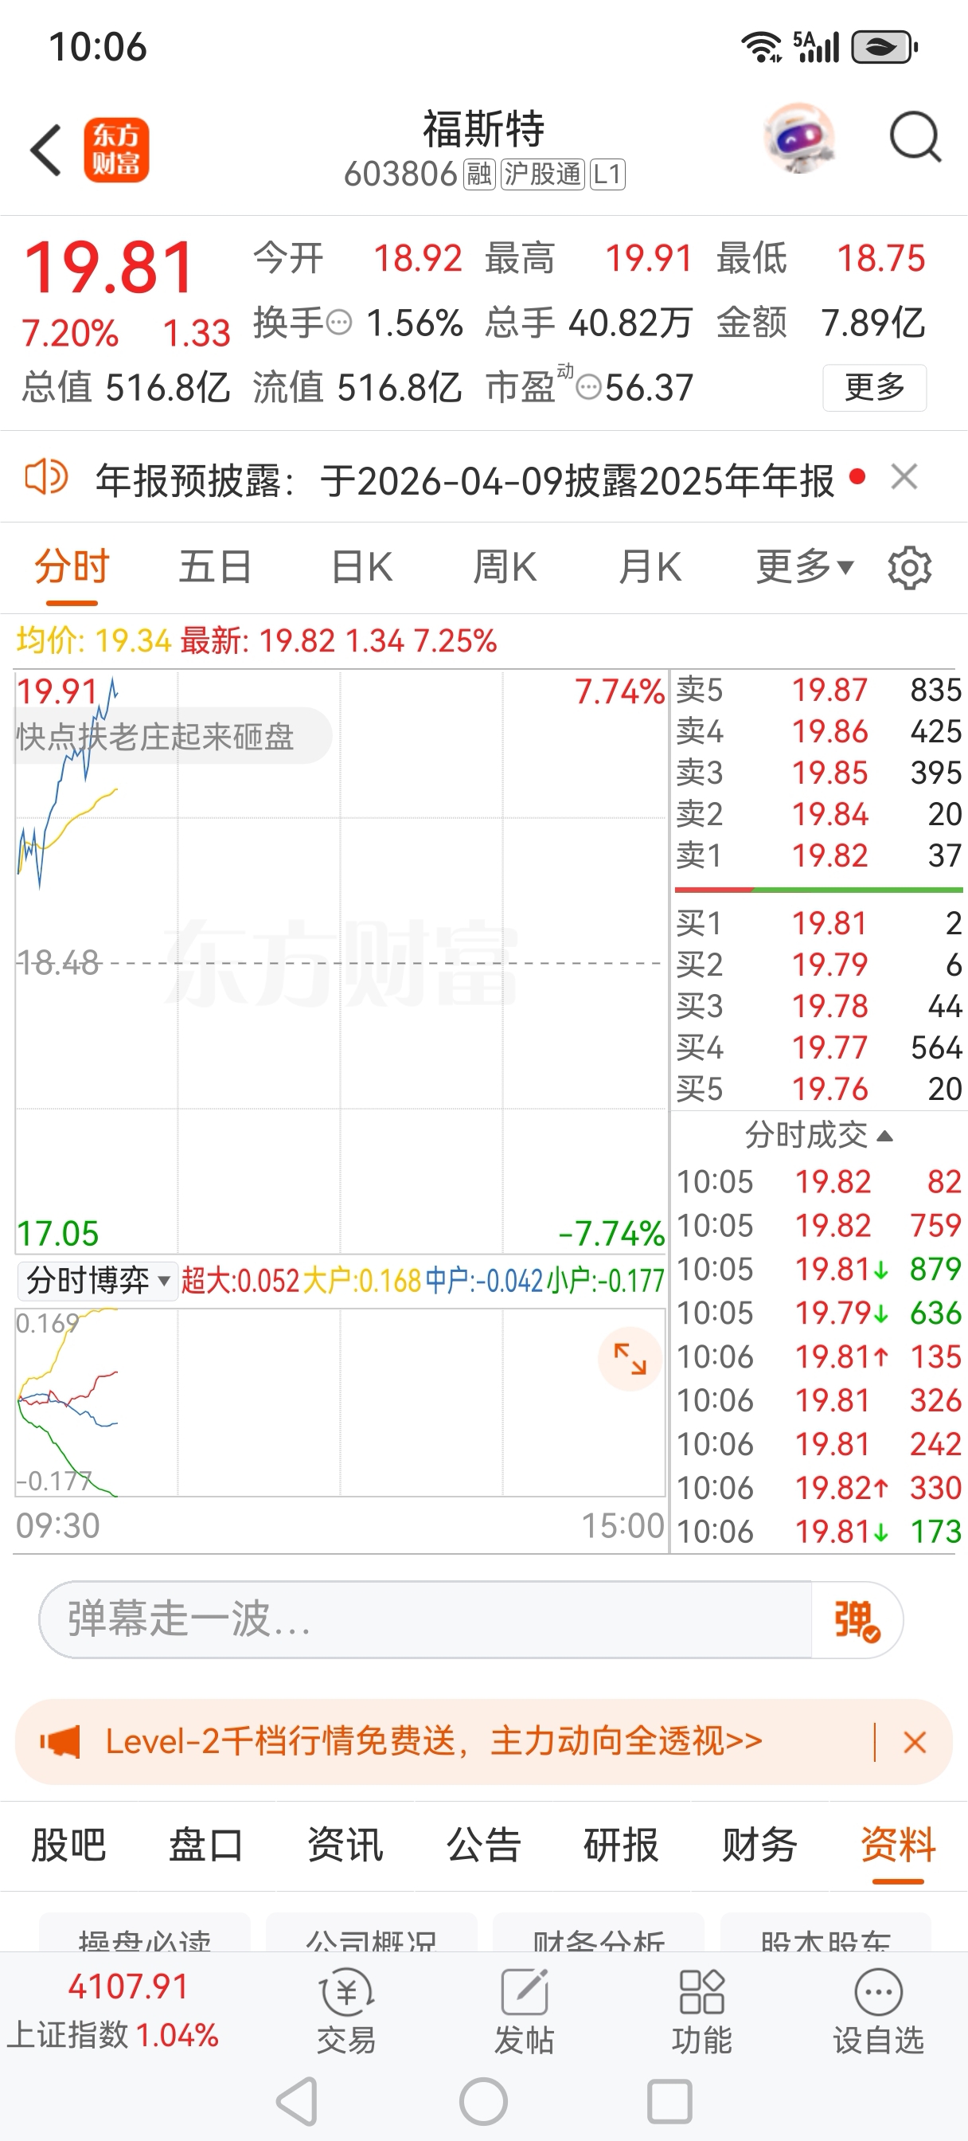968x2141 pixels.
Task: Dismiss the 年报预披露 announcement
Action: pos(904,478)
